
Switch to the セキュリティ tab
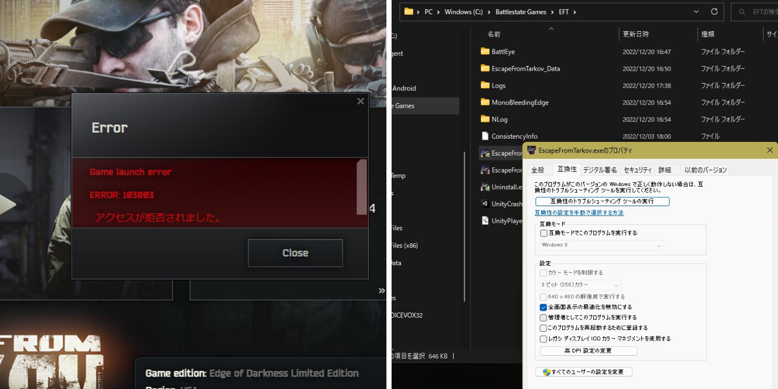[638, 170]
